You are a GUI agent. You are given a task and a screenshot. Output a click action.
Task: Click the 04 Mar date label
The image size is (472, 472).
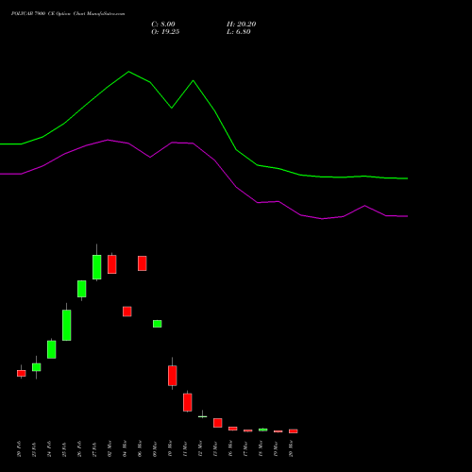pyautogui.click(x=125, y=449)
